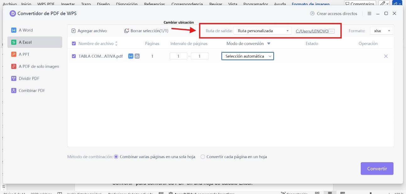Select the A PPT conversion icon

(14, 54)
